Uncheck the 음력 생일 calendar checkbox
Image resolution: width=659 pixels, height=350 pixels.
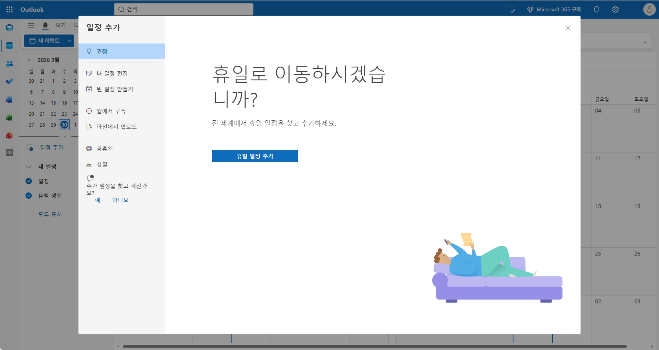click(x=29, y=196)
